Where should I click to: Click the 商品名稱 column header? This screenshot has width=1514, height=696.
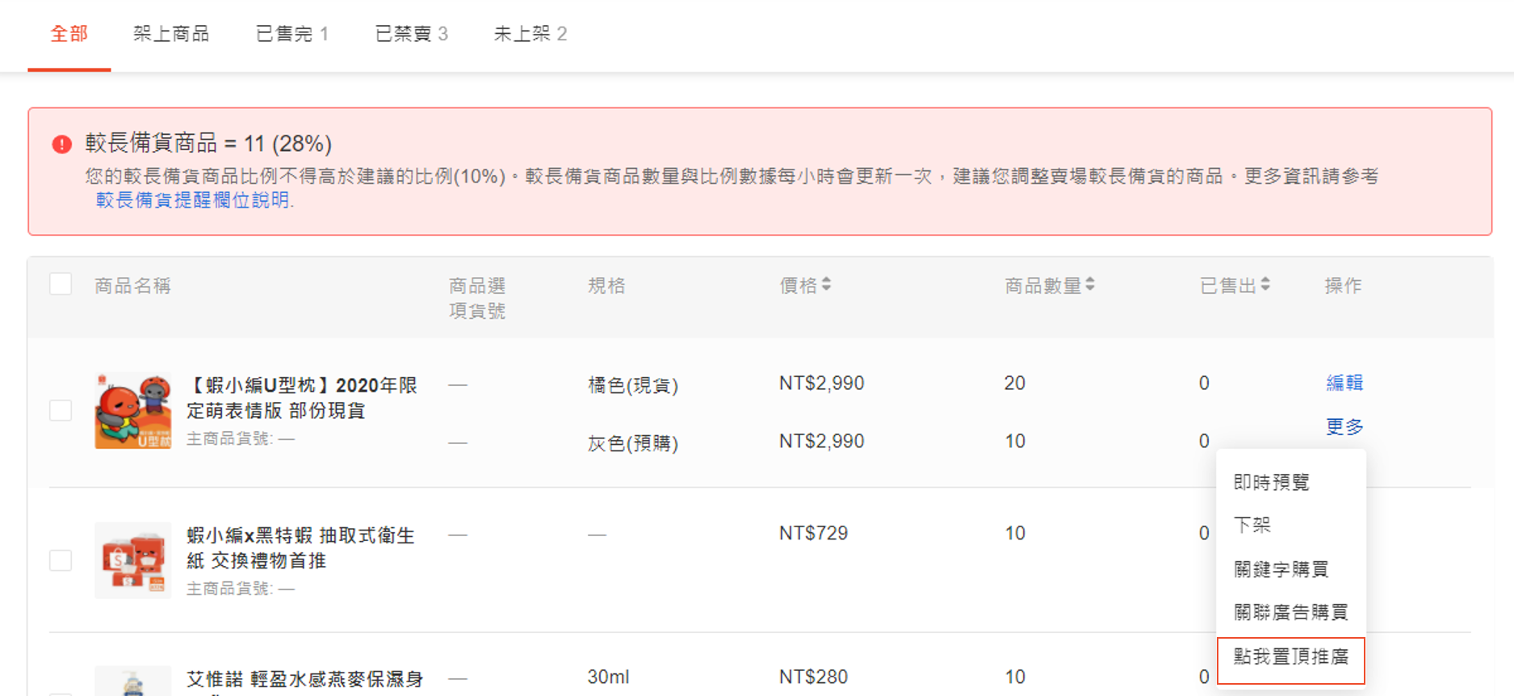click(x=132, y=286)
